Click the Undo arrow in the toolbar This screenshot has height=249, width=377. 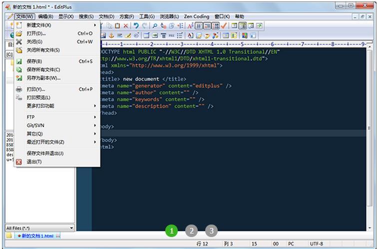(x=136, y=25)
